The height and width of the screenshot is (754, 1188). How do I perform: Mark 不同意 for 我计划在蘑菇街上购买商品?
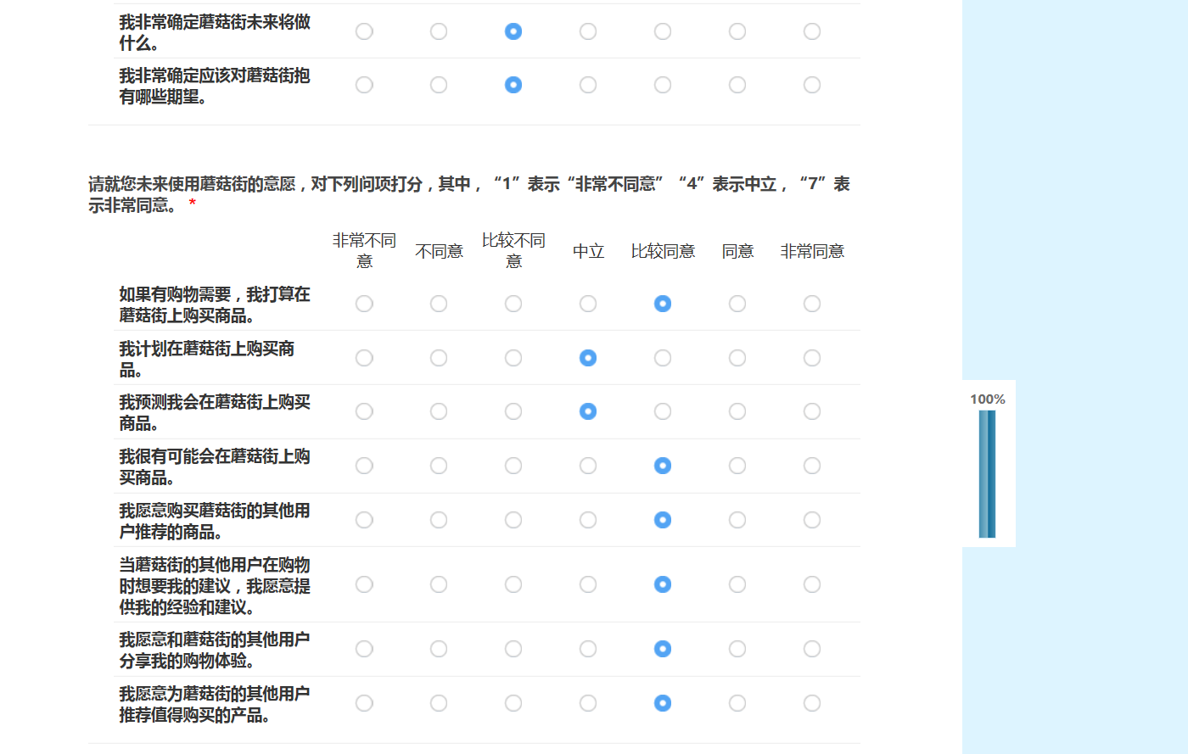[439, 358]
